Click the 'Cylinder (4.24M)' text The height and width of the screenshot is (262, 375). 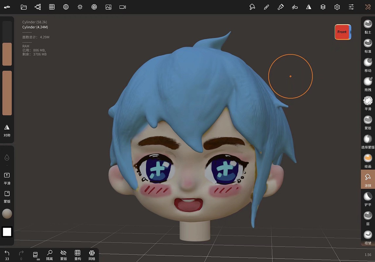(35, 27)
